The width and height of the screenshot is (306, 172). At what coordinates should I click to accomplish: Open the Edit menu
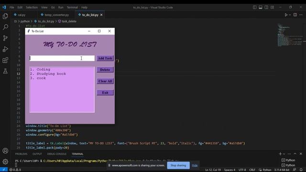click(20, 8)
